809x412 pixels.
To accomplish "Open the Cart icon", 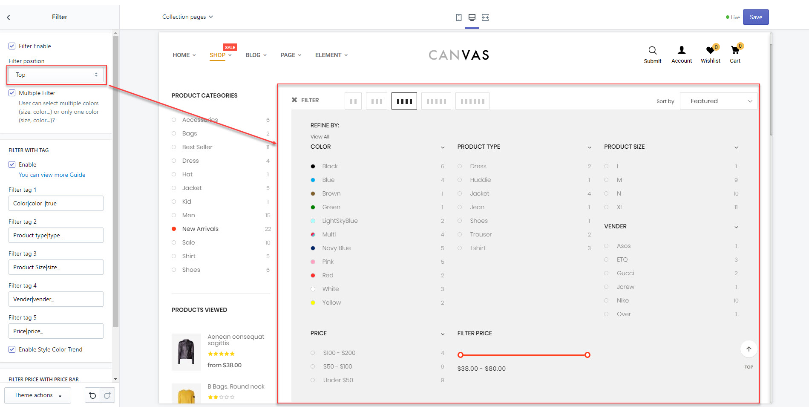I will coord(735,50).
